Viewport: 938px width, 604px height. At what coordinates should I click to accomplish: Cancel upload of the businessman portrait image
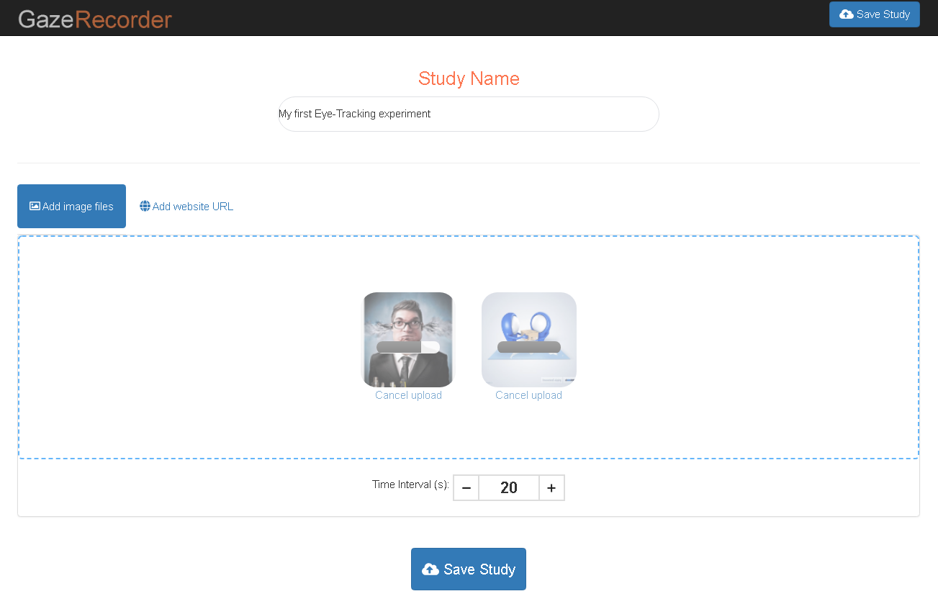[x=408, y=395]
